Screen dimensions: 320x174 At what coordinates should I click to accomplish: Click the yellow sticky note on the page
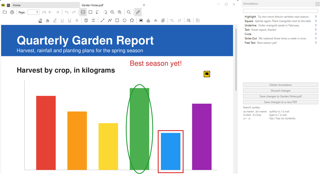click(207, 74)
